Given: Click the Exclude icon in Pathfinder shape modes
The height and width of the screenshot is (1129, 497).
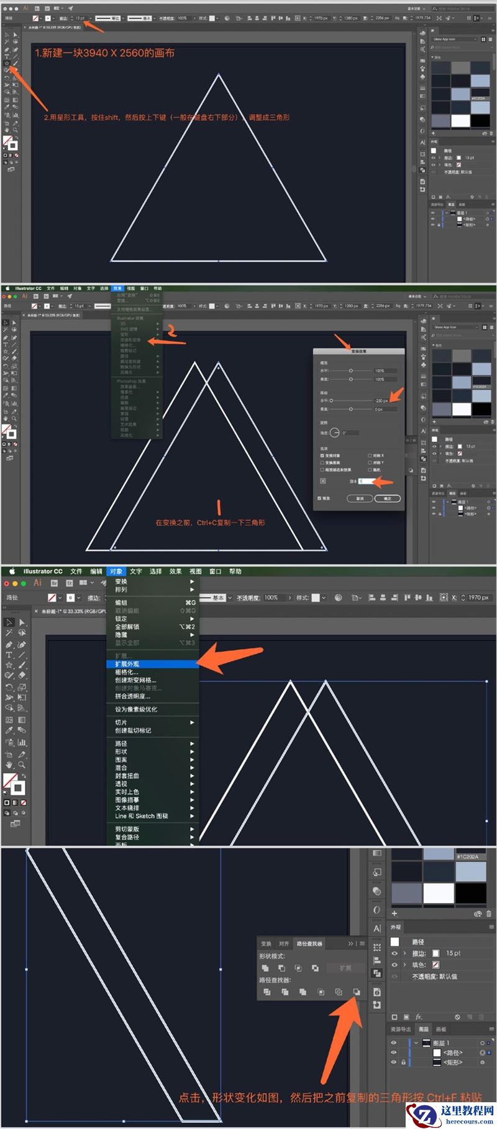Looking at the screenshot, I should tap(315, 968).
